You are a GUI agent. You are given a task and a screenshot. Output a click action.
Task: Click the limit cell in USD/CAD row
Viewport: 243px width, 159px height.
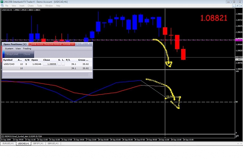(x=63, y=64)
